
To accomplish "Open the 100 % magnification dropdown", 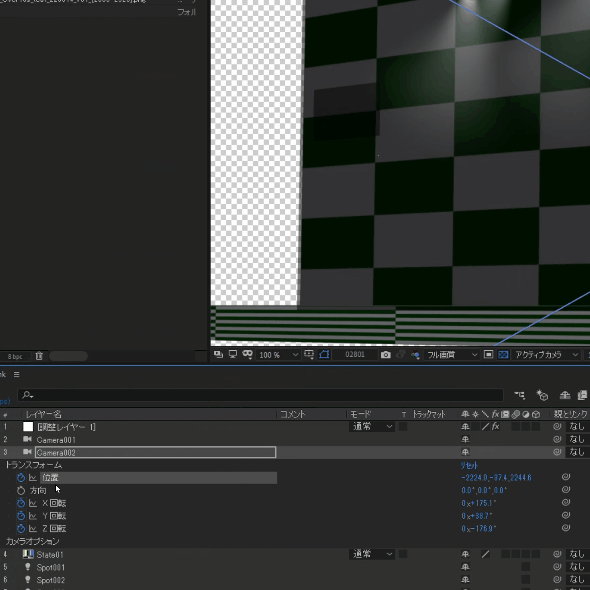I will [x=278, y=355].
